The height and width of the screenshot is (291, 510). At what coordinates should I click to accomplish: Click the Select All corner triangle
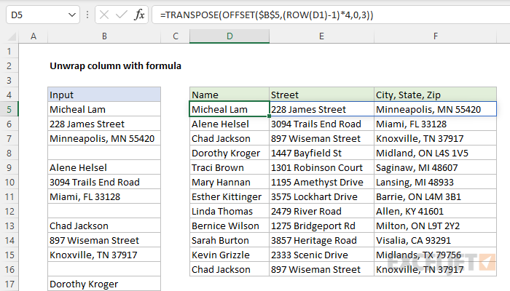[x=12, y=36]
